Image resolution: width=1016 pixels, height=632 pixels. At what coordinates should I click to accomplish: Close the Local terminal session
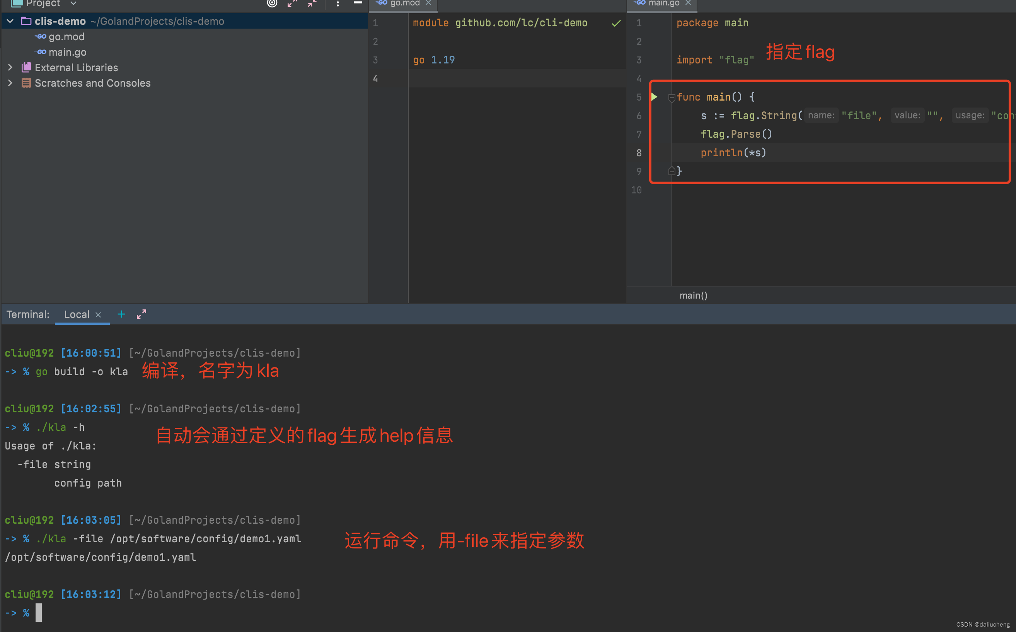point(98,314)
